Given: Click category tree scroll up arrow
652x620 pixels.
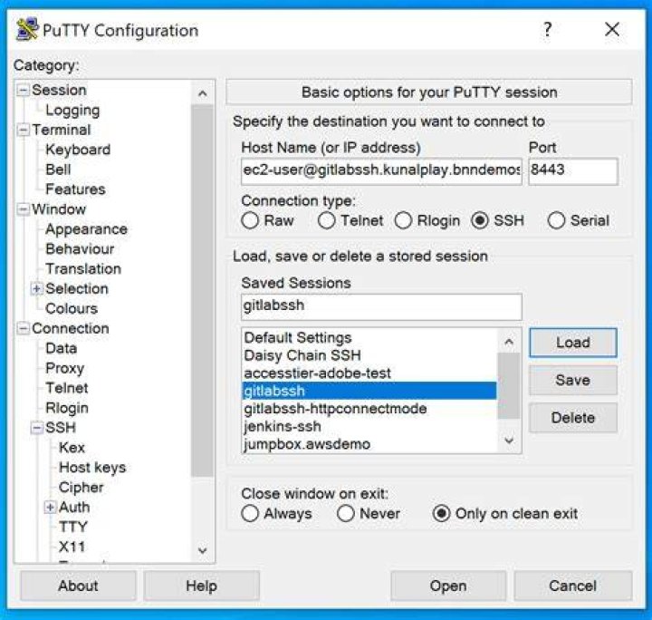Looking at the screenshot, I should click(x=203, y=93).
